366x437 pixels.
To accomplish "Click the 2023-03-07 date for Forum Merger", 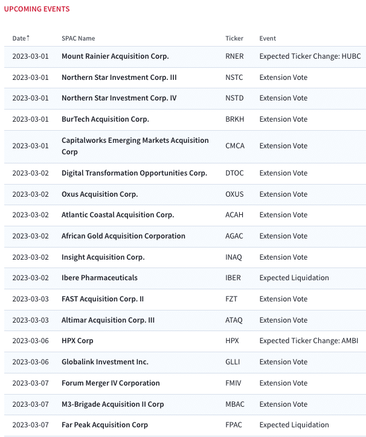I will tap(30, 383).
